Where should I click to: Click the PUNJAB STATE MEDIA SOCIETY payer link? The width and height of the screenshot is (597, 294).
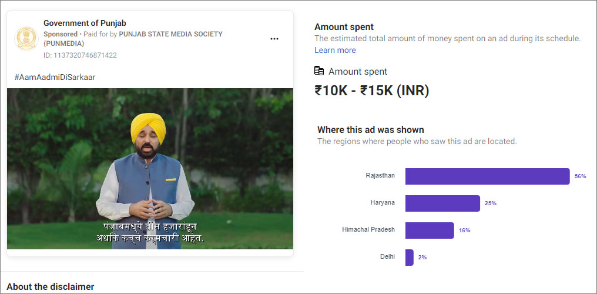tap(170, 34)
